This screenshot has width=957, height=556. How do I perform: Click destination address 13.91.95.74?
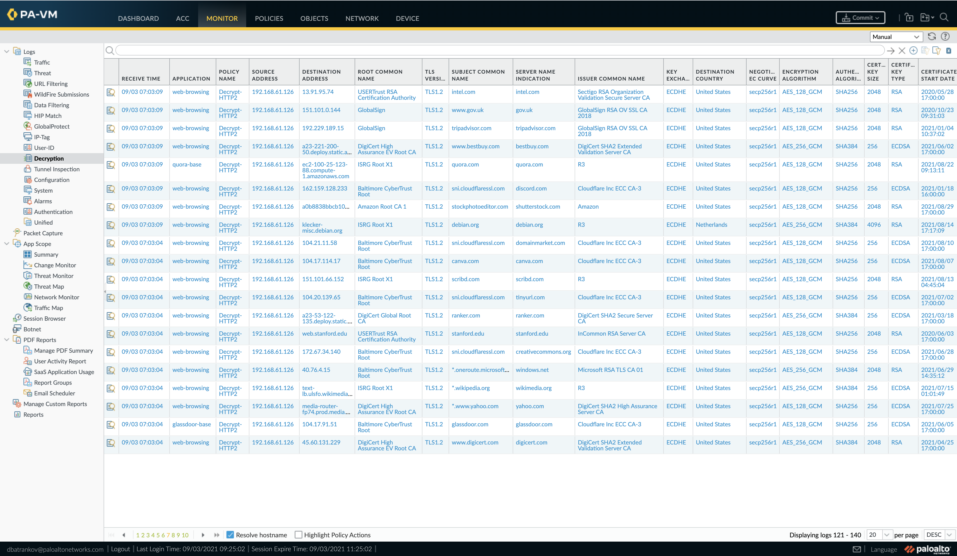click(x=317, y=92)
